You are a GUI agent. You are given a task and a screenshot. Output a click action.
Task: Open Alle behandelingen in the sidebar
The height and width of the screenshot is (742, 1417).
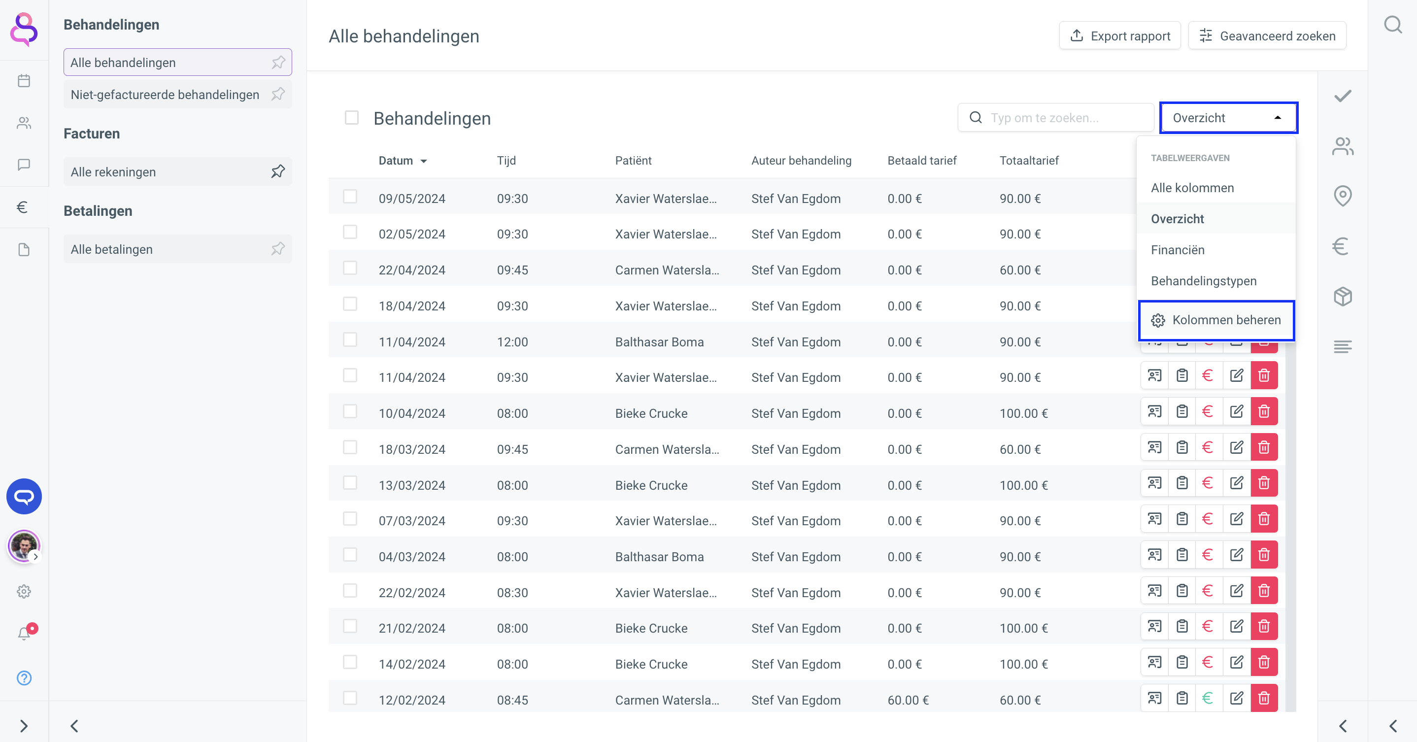[x=177, y=62]
